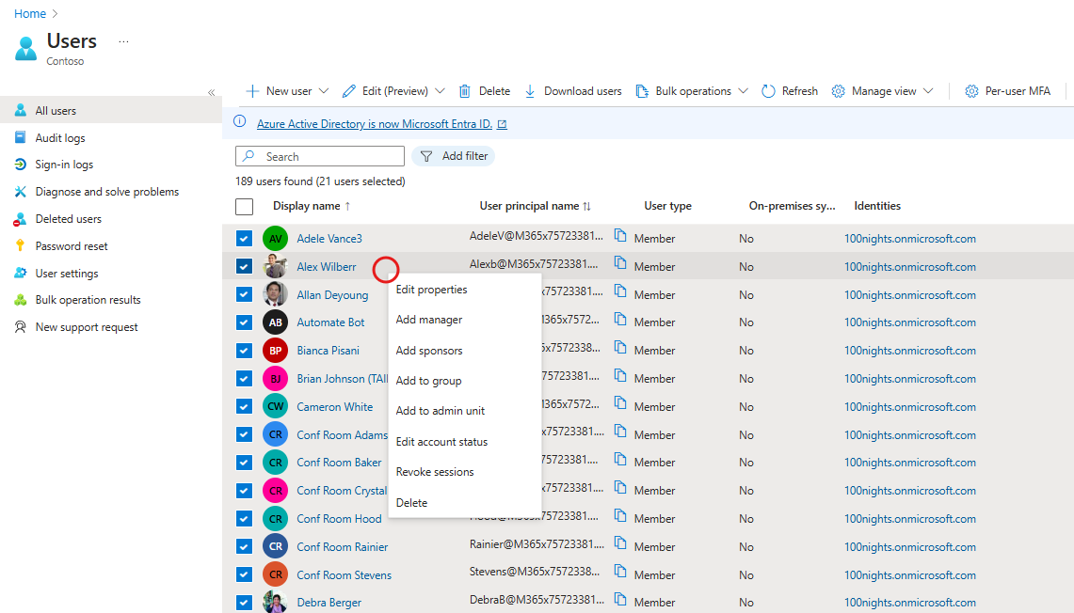Toggle the select-all header checkbox

[244, 207]
